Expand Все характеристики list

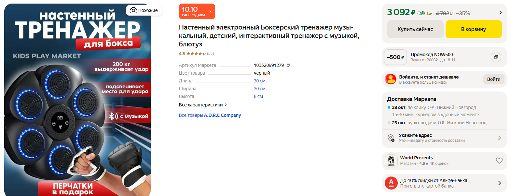pos(202,105)
